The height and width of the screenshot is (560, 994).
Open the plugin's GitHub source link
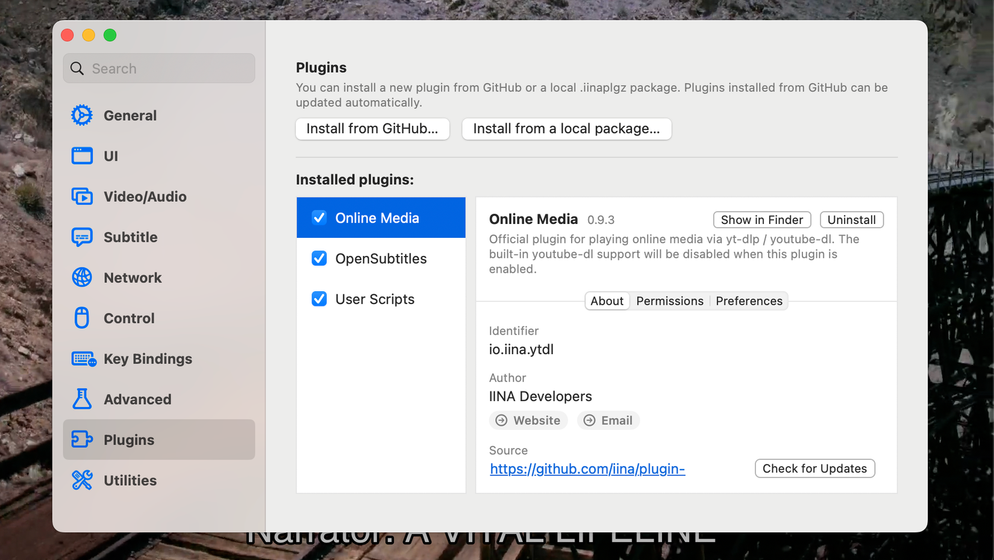(x=587, y=468)
